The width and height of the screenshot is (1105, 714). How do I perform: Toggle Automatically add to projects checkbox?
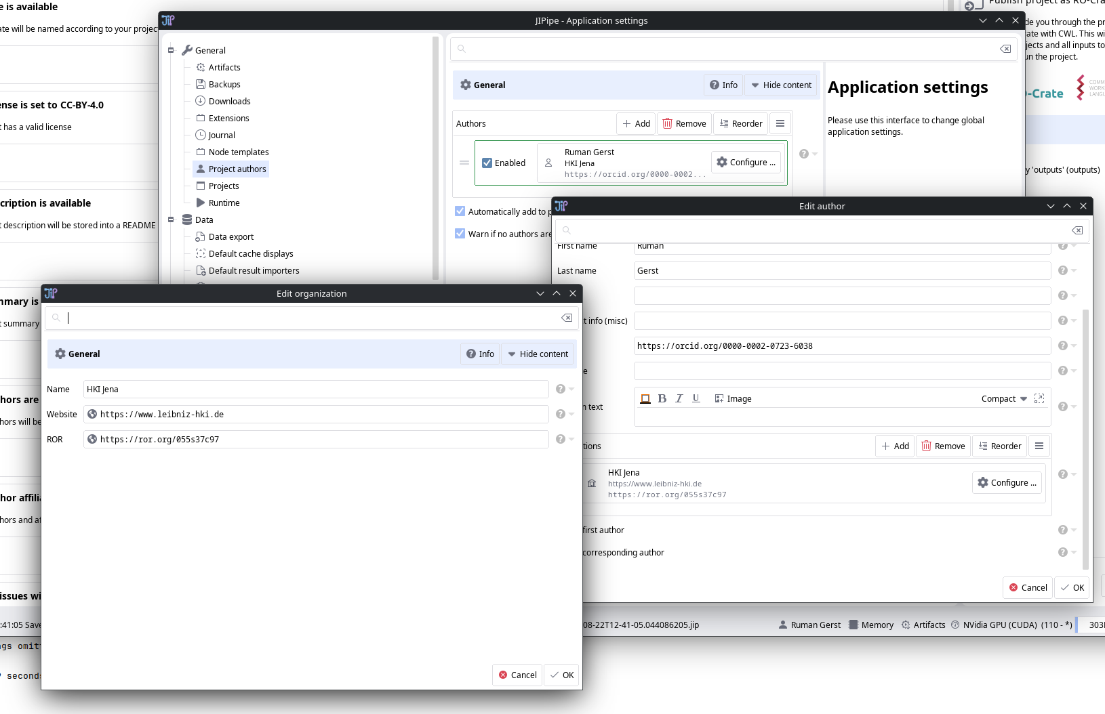click(x=460, y=211)
